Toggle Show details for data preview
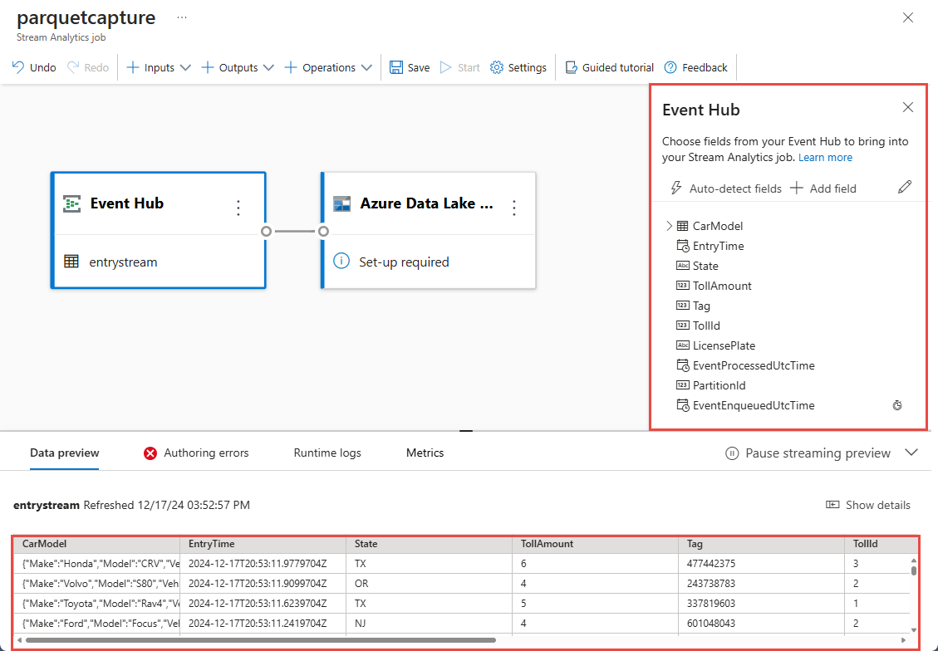This screenshot has width=938, height=651. click(868, 505)
